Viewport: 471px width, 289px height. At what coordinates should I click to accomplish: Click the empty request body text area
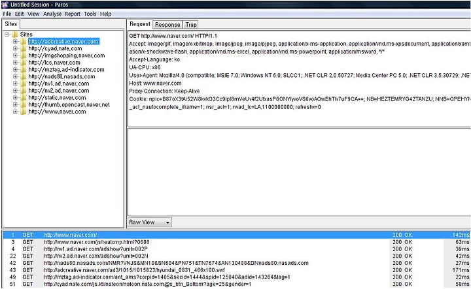point(299,172)
